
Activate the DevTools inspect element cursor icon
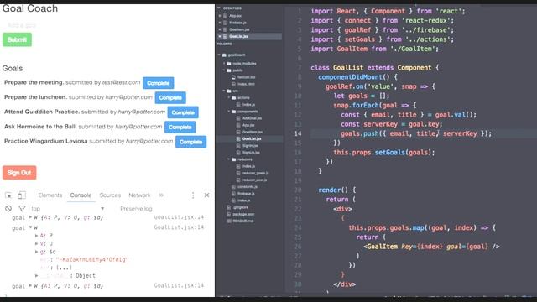pyautogui.click(x=8, y=195)
